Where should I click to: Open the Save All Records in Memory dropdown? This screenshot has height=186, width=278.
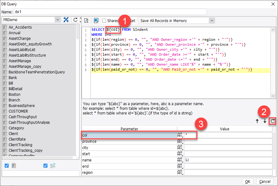tap(212, 21)
